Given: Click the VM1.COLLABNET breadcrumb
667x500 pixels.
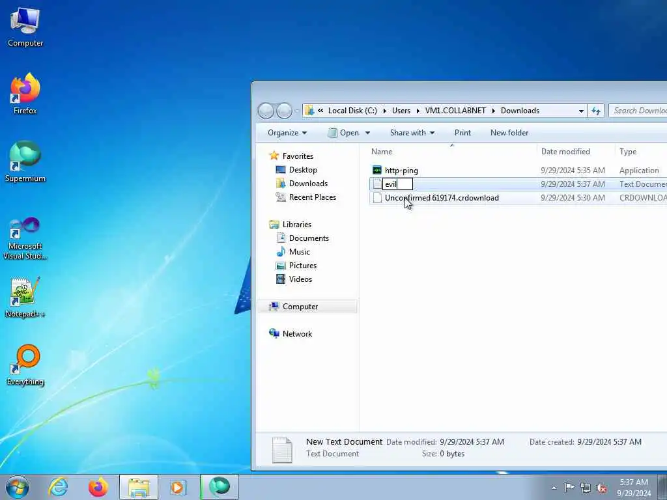Looking at the screenshot, I should point(455,111).
